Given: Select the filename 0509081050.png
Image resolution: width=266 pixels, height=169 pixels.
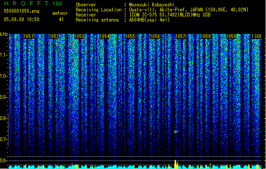Looking at the screenshot, I should pos(22,11).
